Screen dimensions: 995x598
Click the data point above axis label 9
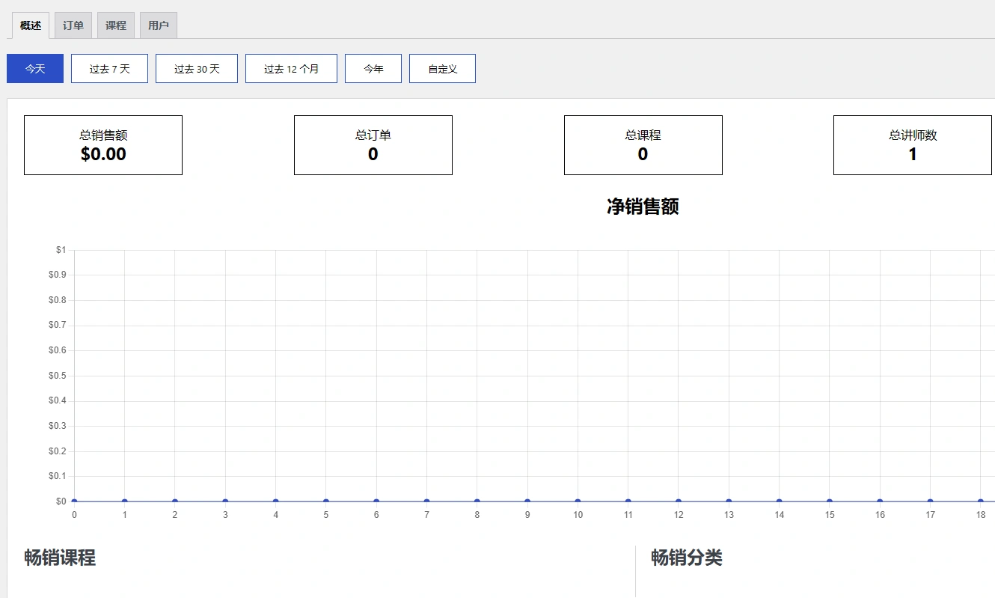pyautogui.click(x=527, y=501)
